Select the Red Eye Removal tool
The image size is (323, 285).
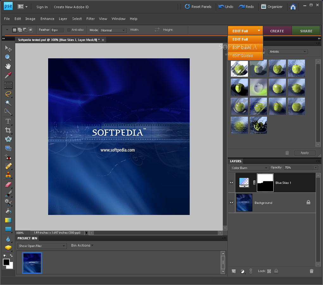pos(8,158)
